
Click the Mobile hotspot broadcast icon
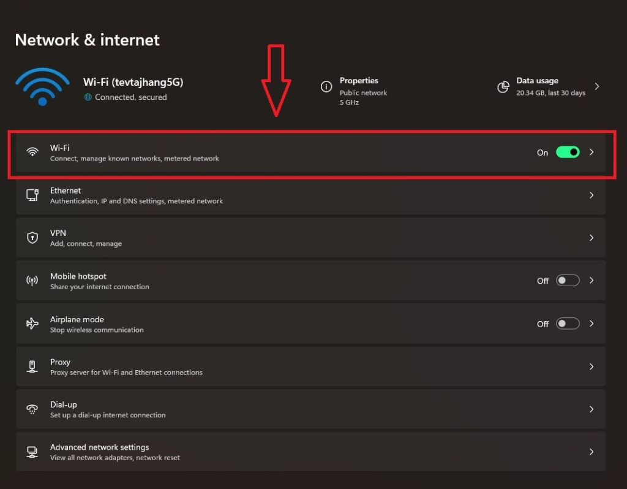tap(32, 281)
